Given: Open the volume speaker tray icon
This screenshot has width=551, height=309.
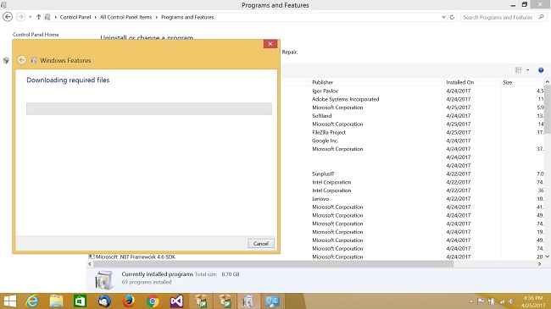Looking at the screenshot, I should click(512, 301).
